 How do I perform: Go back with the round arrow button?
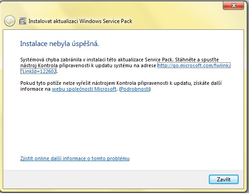(9, 21)
